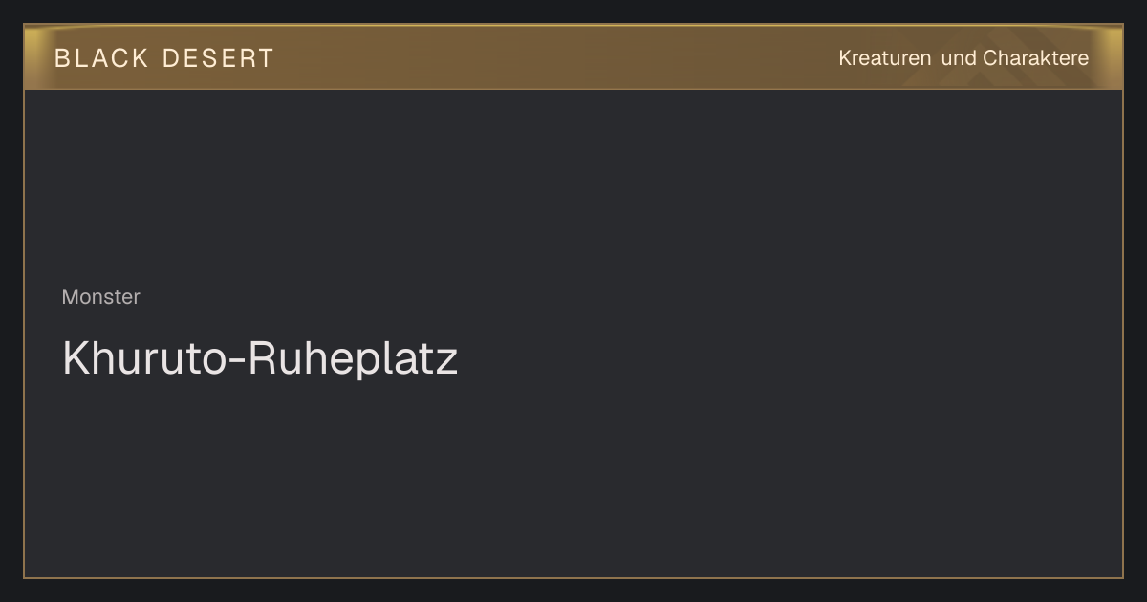Screen dimensions: 1147x602
Task: Click the 'Ruheplatz' part of the title
Action: click(353, 358)
